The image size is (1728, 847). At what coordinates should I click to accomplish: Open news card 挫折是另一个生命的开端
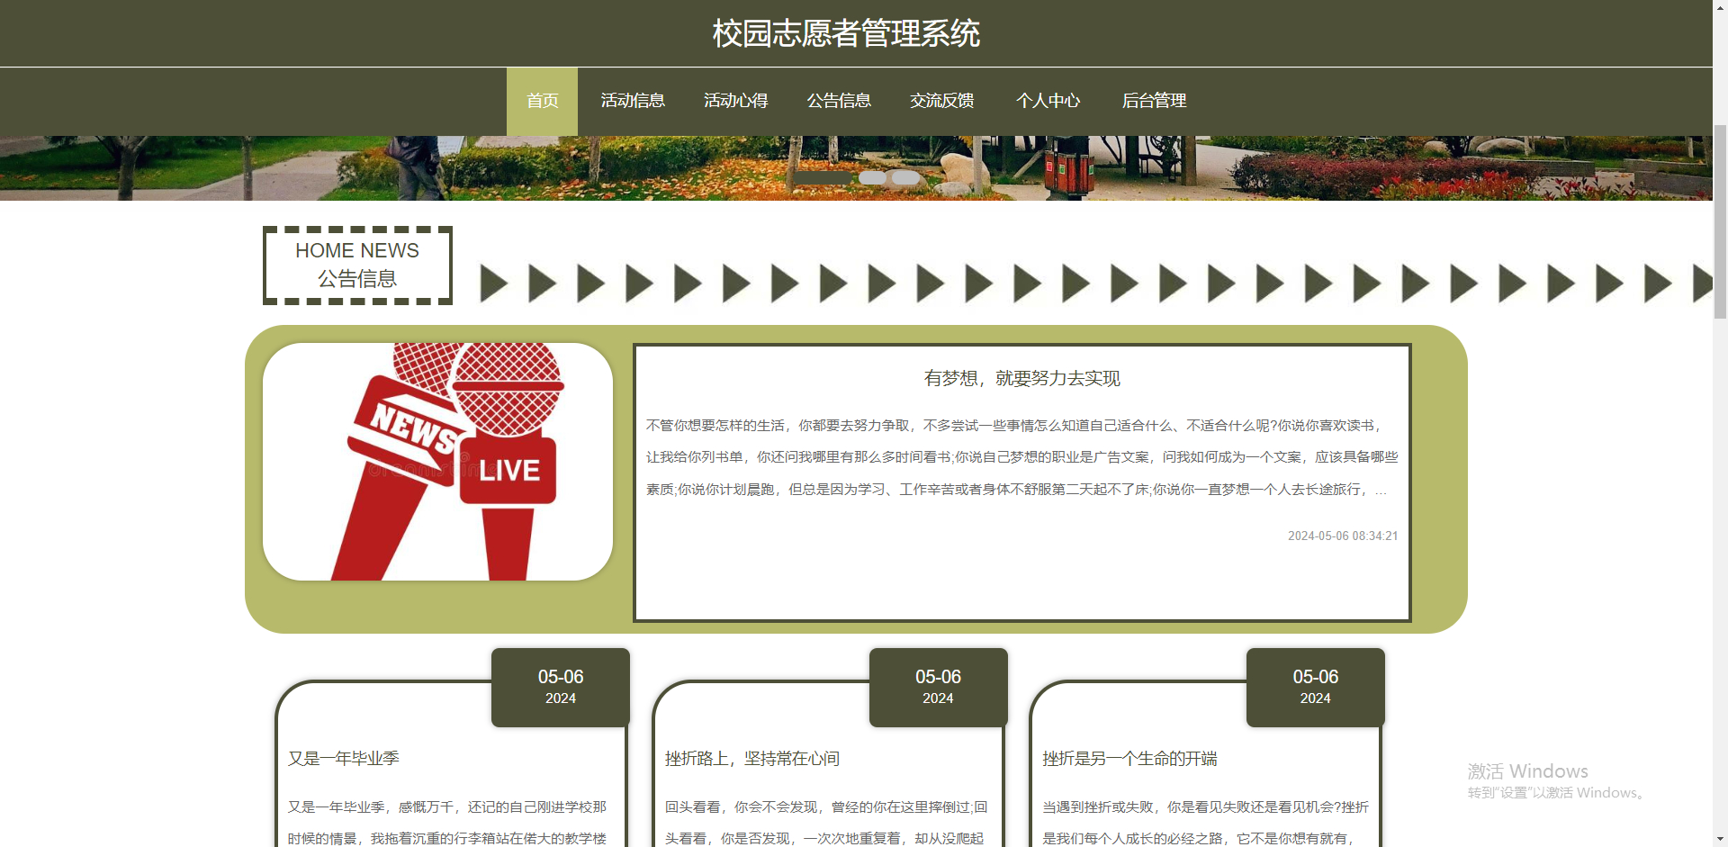(1129, 759)
